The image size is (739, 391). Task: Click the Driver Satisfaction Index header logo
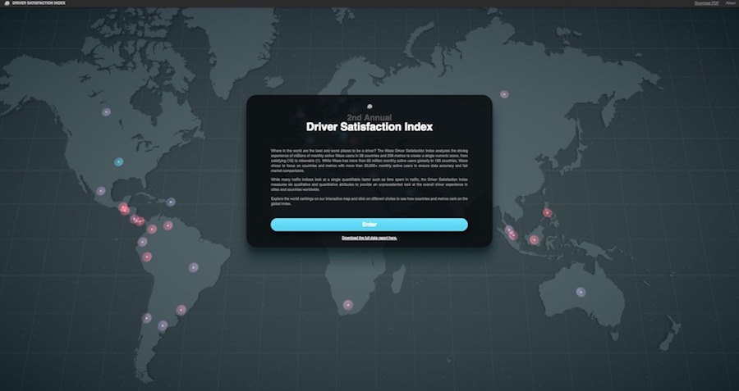tap(33, 3)
